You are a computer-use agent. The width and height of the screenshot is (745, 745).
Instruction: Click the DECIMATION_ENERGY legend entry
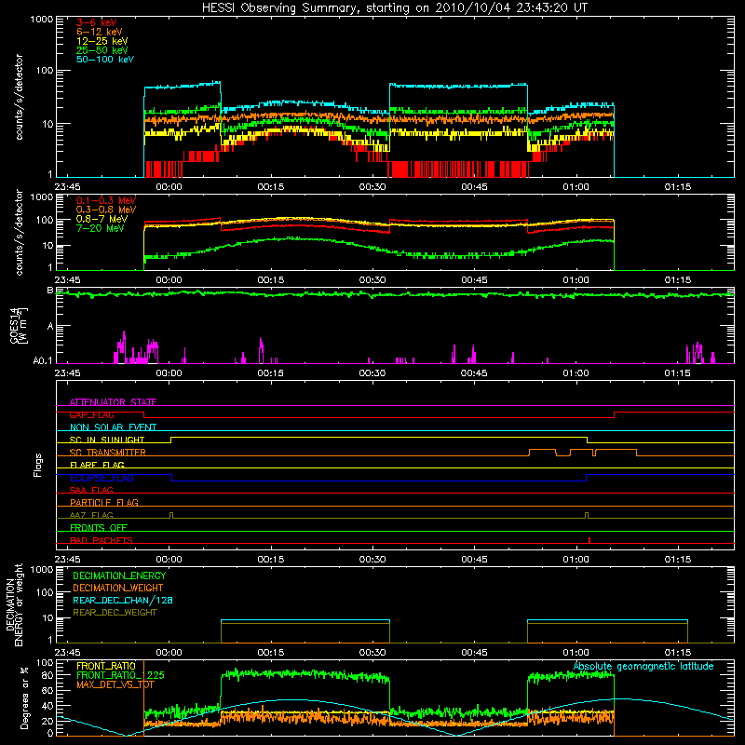pos(119,576)
